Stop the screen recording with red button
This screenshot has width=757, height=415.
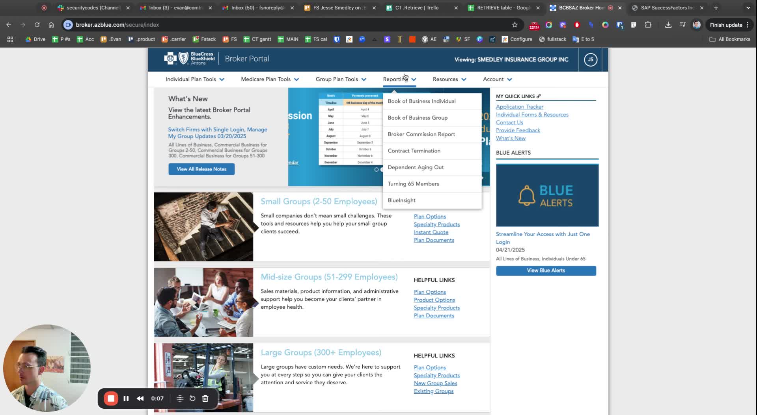point(111,398)
